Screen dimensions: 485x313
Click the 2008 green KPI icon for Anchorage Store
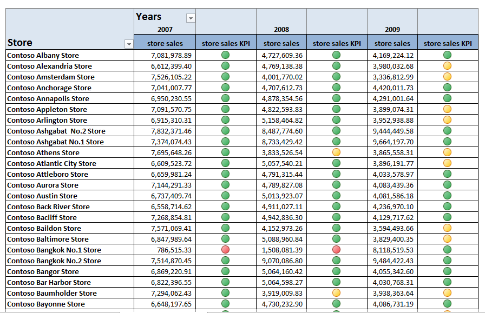point(336,88)
